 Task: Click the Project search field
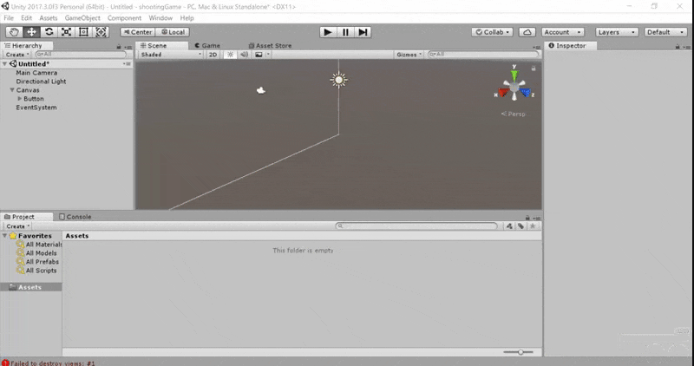(416, 226)
